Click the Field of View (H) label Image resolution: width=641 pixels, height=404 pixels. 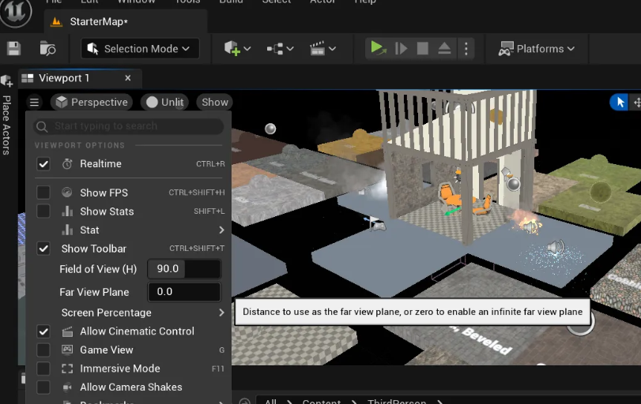(x=98, y=269)
